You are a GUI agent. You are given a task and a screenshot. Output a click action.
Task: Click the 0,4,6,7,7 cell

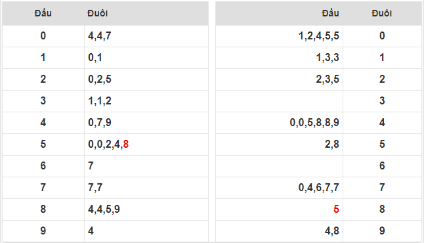[x=279, y=188]
